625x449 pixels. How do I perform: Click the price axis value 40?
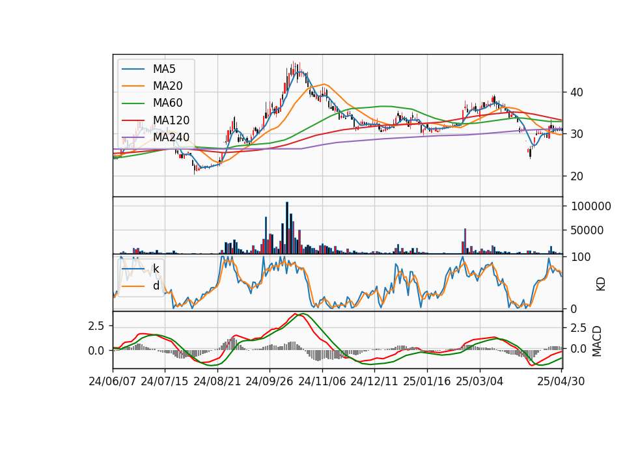click(x=577, y=92)
